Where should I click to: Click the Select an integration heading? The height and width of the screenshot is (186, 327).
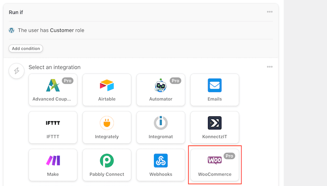click(54, 67)
